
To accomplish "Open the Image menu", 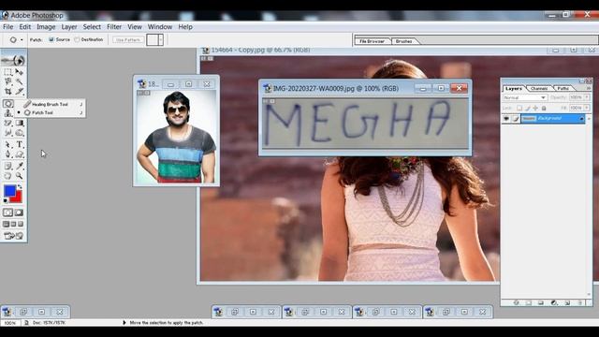I will (46, 27).
